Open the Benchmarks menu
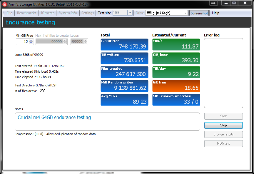The height and width of the screenshot is (174, 254). coord(26,13)
